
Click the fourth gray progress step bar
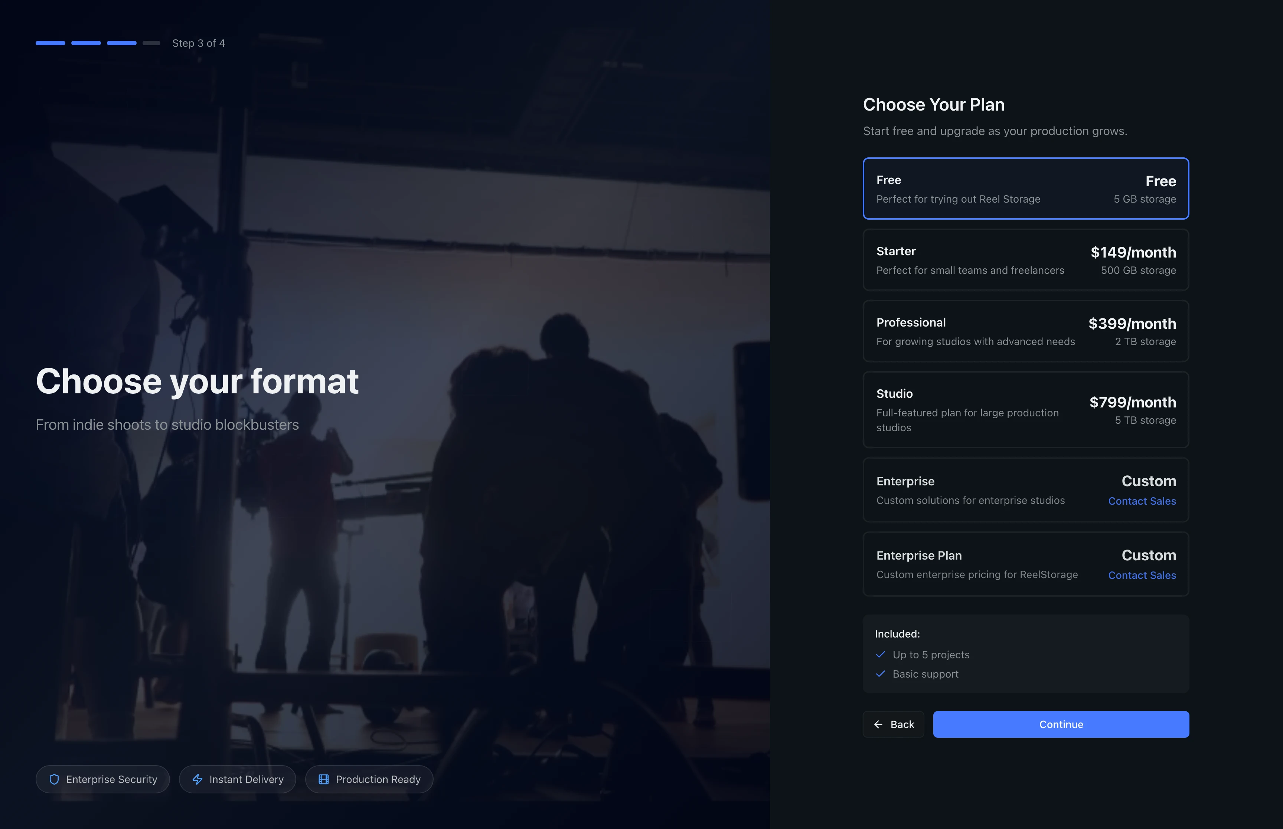pos(151,43)
